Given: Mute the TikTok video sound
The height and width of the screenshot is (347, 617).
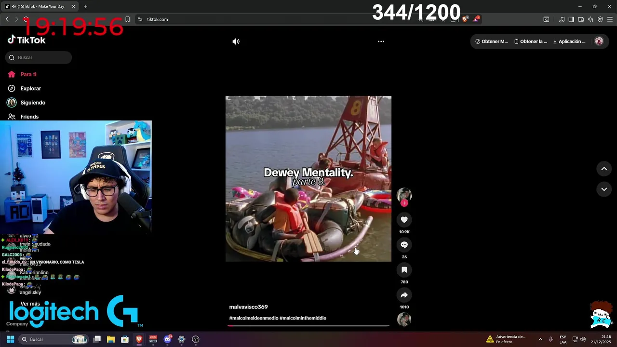Looking at the screenshot, I should [x=236, y=41].
